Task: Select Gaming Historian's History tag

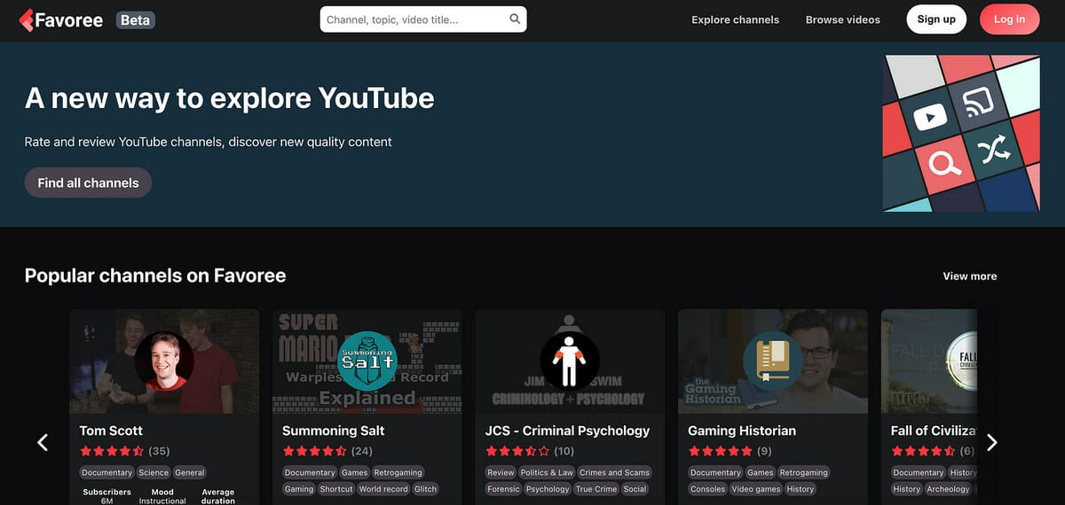Action: (x=800, y=489)
